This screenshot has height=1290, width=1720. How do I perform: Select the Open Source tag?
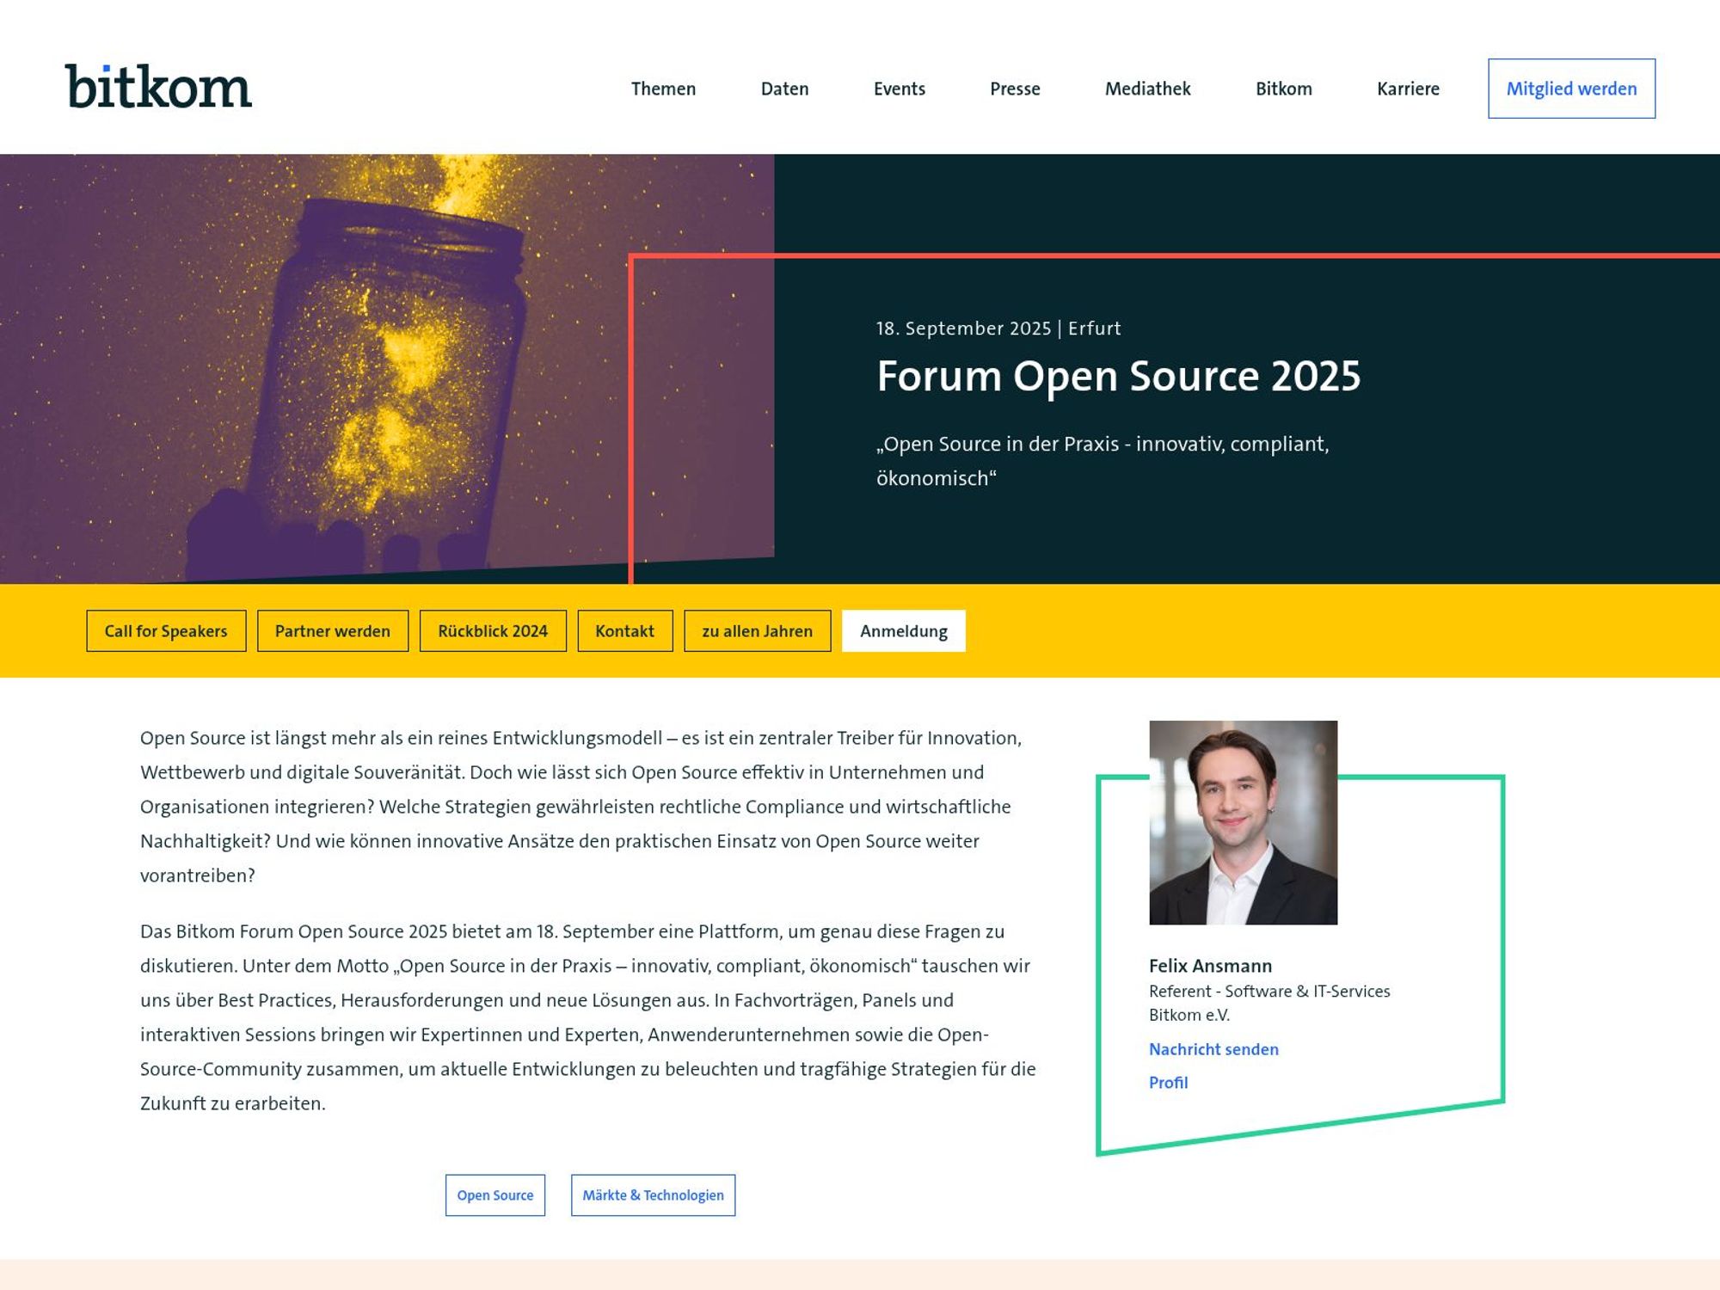[495, 1195]
